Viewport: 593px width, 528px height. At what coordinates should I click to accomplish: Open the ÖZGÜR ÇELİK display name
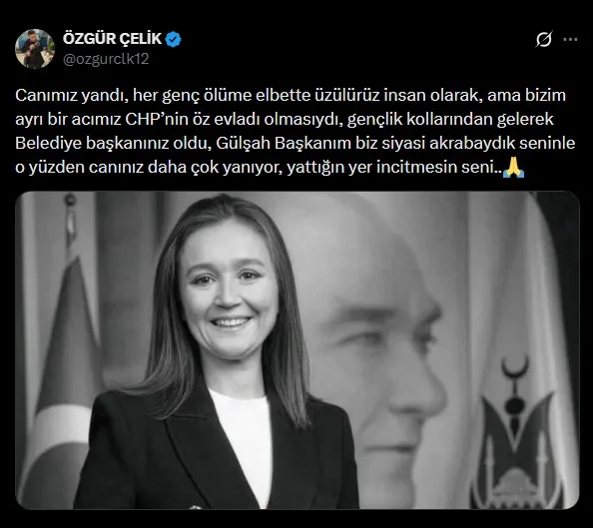tap(112, 39)
